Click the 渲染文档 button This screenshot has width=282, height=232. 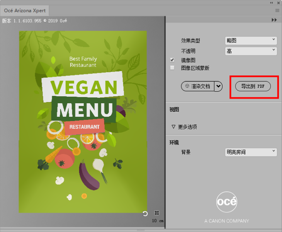click(197, 86)
